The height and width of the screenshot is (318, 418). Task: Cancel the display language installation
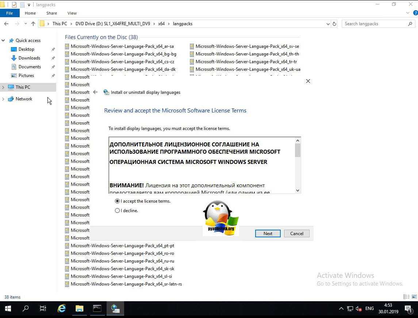(296, 234)
